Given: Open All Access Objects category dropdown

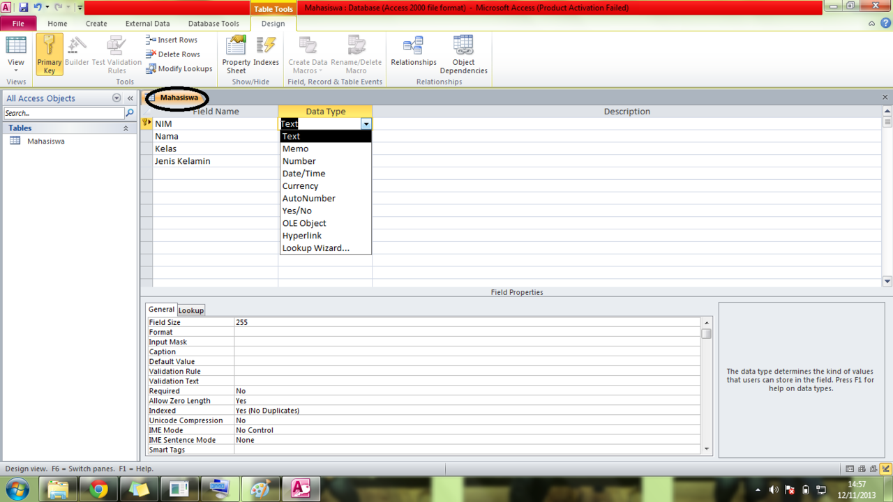Looking at the screenshot, I should click(x=117, y=98).
